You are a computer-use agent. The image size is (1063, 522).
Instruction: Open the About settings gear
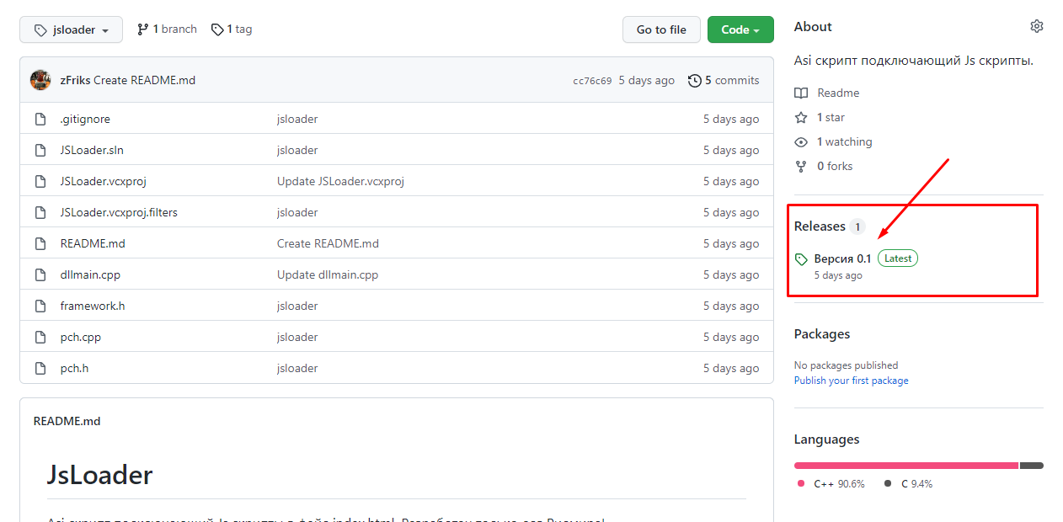1036,25
